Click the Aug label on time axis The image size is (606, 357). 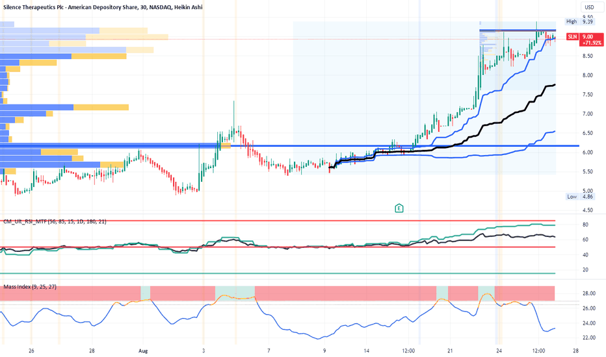pos(143,351)
